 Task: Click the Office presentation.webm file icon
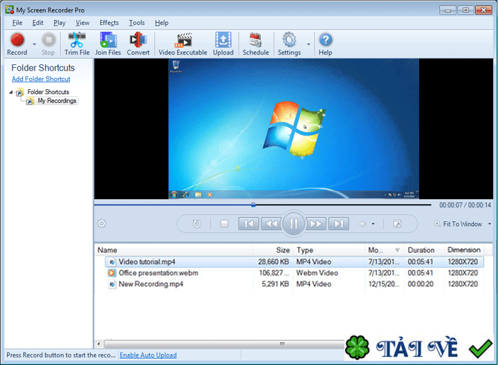click(x=112, y=273)
